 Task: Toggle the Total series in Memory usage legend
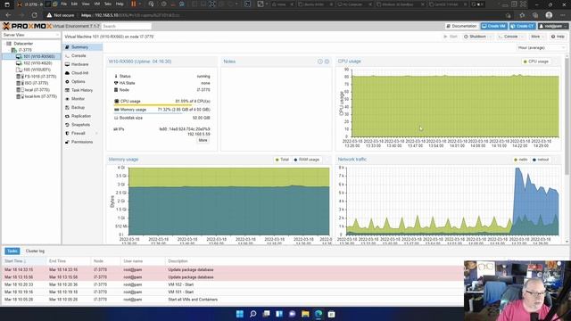(x=282, y=160)
